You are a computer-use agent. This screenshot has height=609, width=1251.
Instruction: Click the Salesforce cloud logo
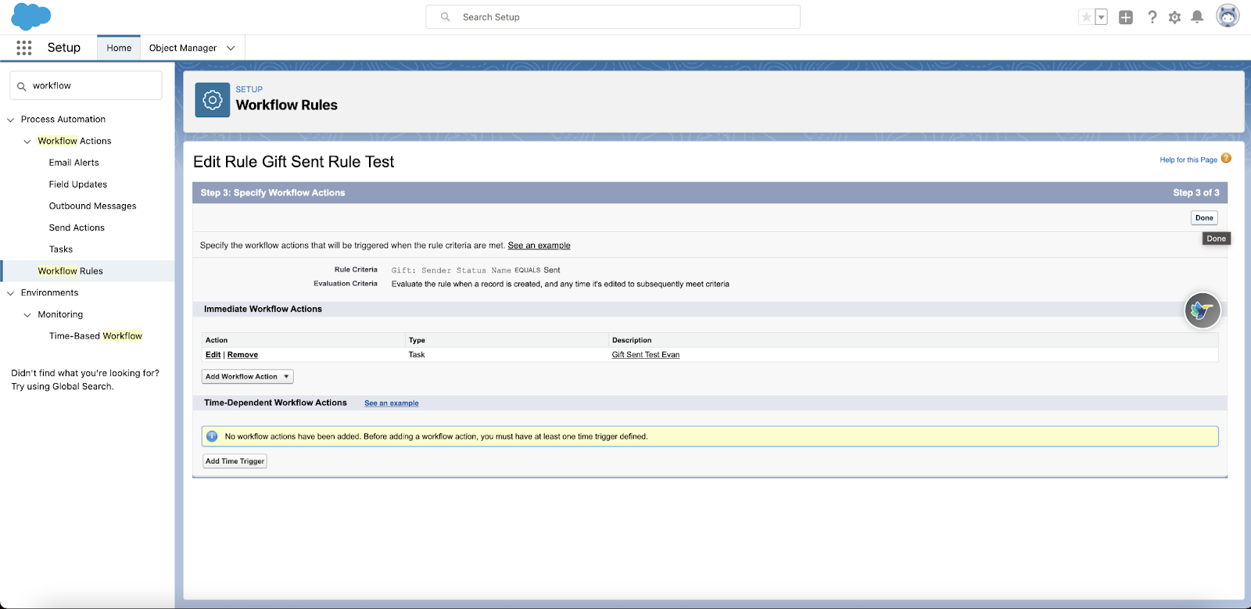coord(31,16)
